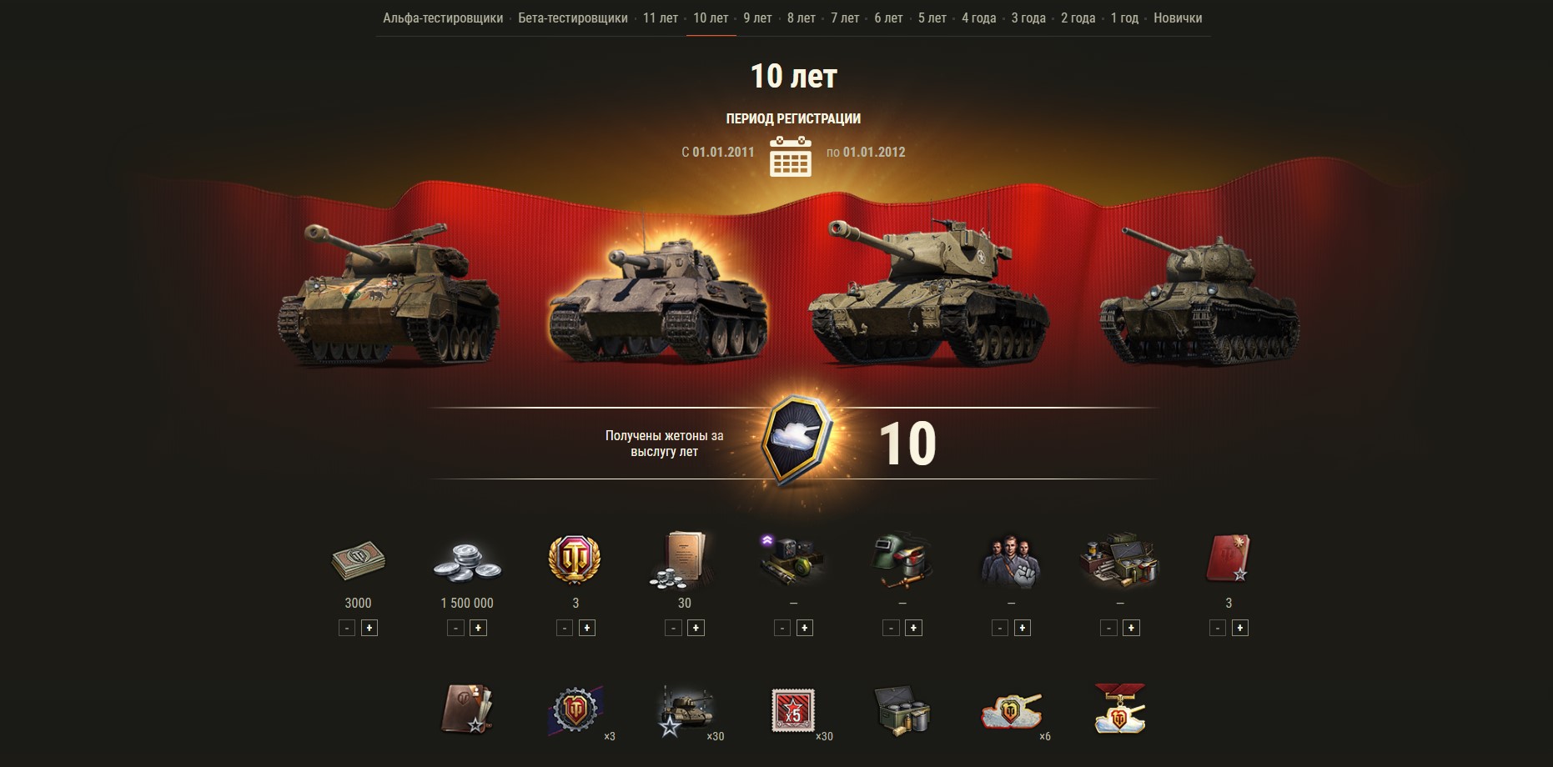Click the x5 red stamp bonus icon
The height and width of the screenshot is (767, 1553).
click(x=793, y=711)
